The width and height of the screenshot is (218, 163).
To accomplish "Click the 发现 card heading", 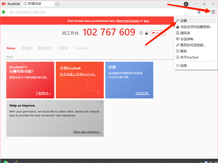I will [x=112, y=67].
